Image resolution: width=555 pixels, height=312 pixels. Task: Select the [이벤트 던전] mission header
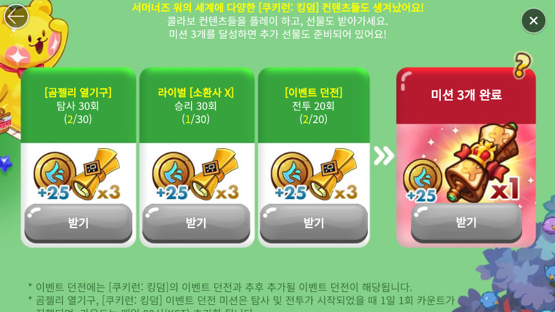[314, 92]
